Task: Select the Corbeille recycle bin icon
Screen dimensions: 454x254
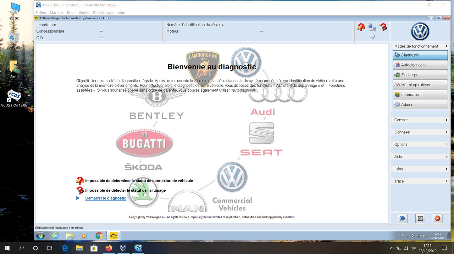Action: coord(14,40)
